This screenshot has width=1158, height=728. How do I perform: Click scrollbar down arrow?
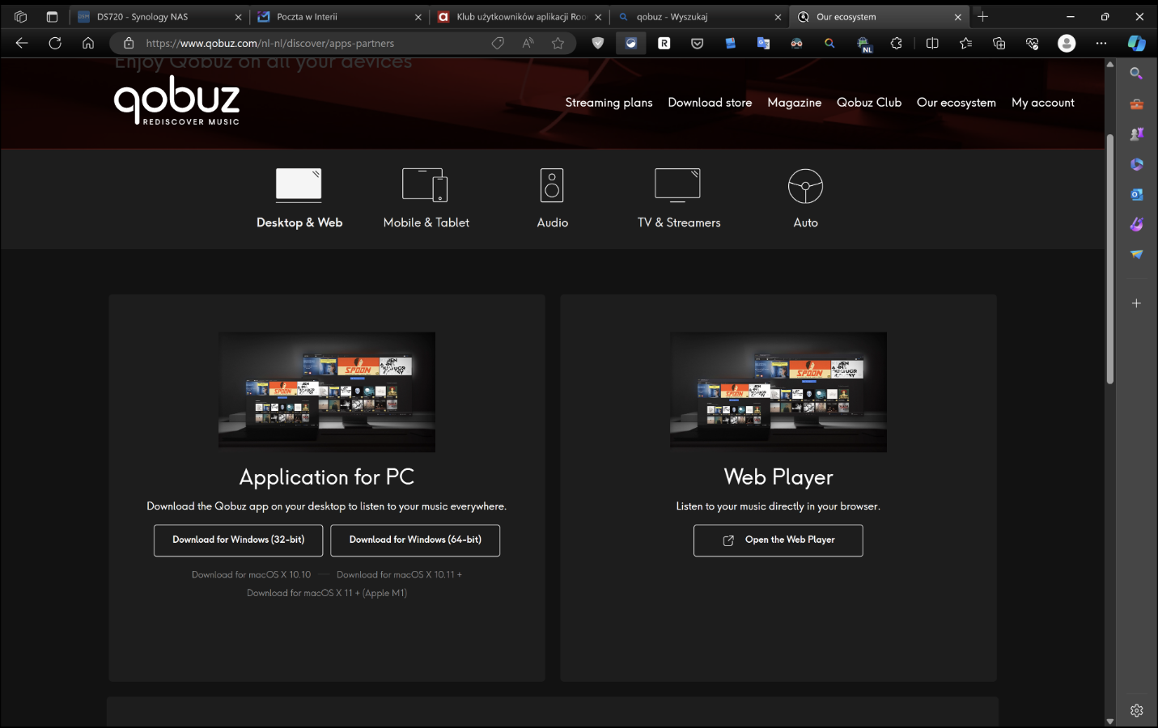click(x=1109, y=721)
